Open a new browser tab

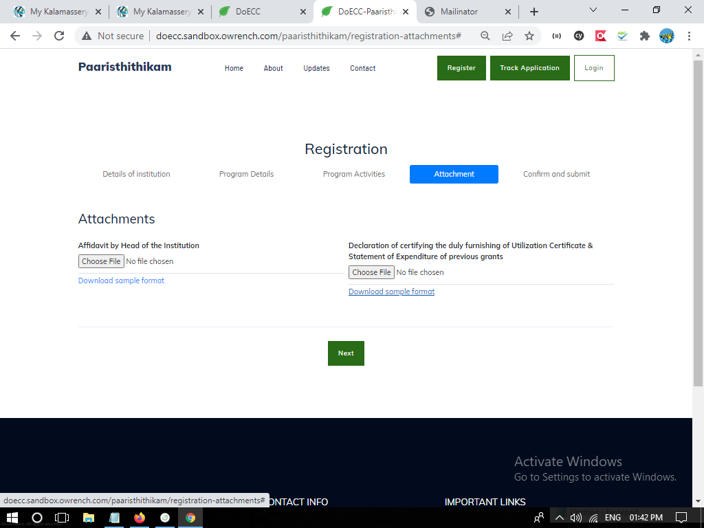pyautogui.click(x=534, y=12)
